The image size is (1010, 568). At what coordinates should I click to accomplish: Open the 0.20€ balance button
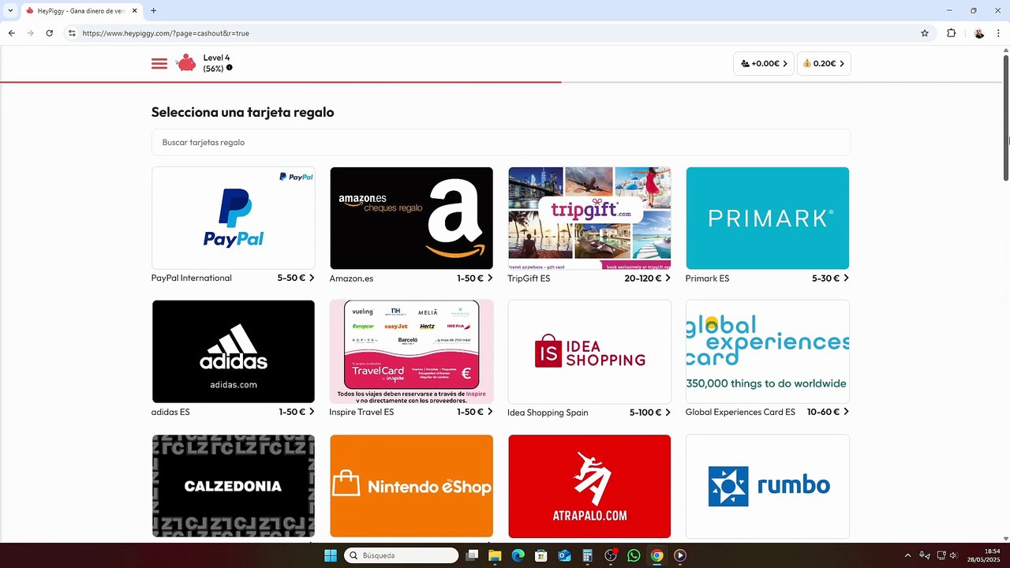click(x=824, y=64)
